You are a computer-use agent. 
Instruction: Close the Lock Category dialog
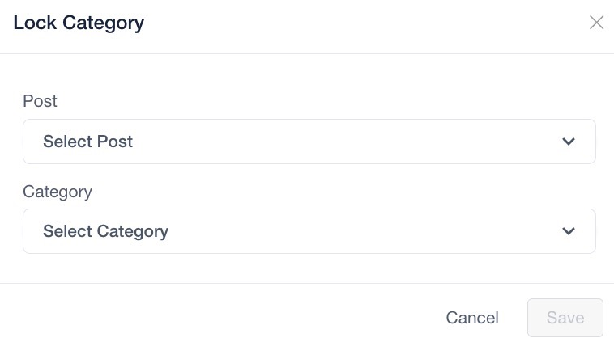(x=596, y=23)
